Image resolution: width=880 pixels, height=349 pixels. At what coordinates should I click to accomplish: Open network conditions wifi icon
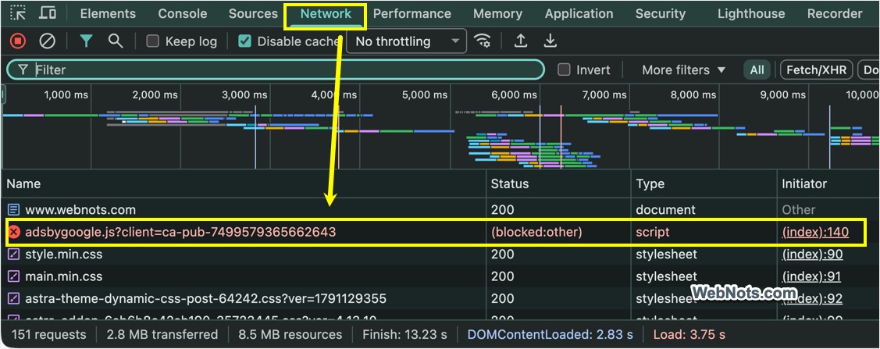pos(482,41)
